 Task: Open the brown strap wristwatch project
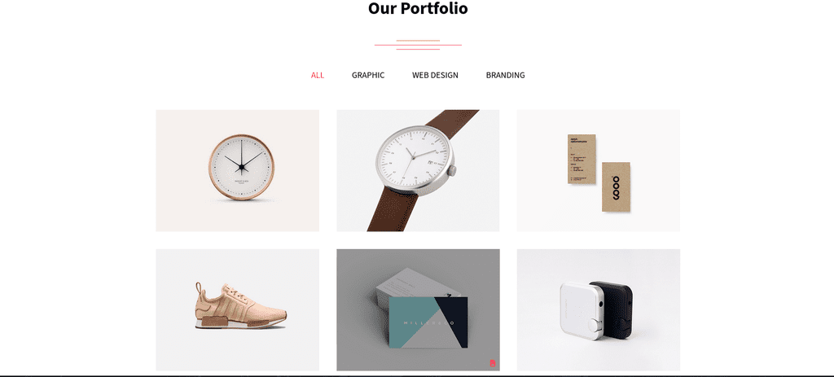[x=418, y=171]
